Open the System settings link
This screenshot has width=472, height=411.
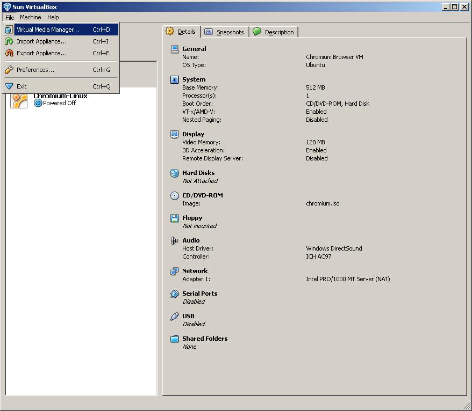pyautogui.click(x=194, y=79)
